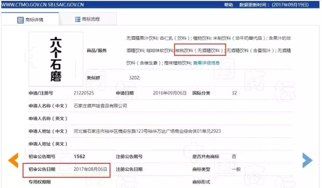Select the application date 2016年09月06日
This screenshot has height=188, width=322.
[x=170, y=93]
